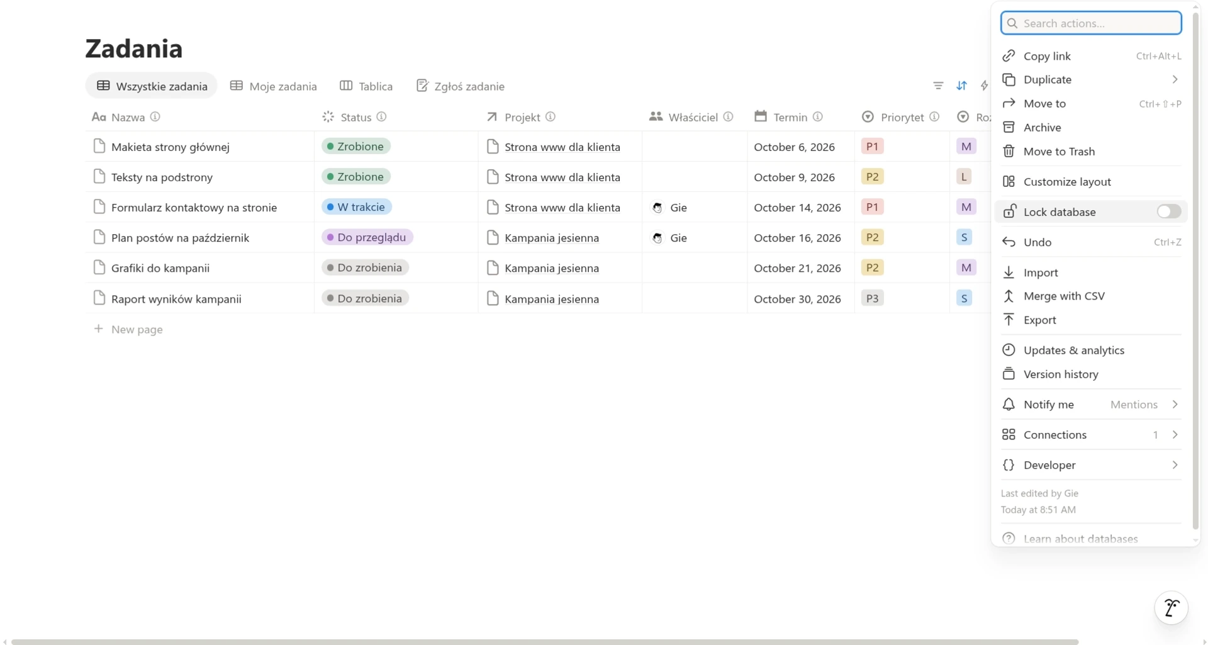Screen dimensions: 1208x645
Task: Open Status dropdown for Grafiki do kampanii
Action: (x=366, y=267)
